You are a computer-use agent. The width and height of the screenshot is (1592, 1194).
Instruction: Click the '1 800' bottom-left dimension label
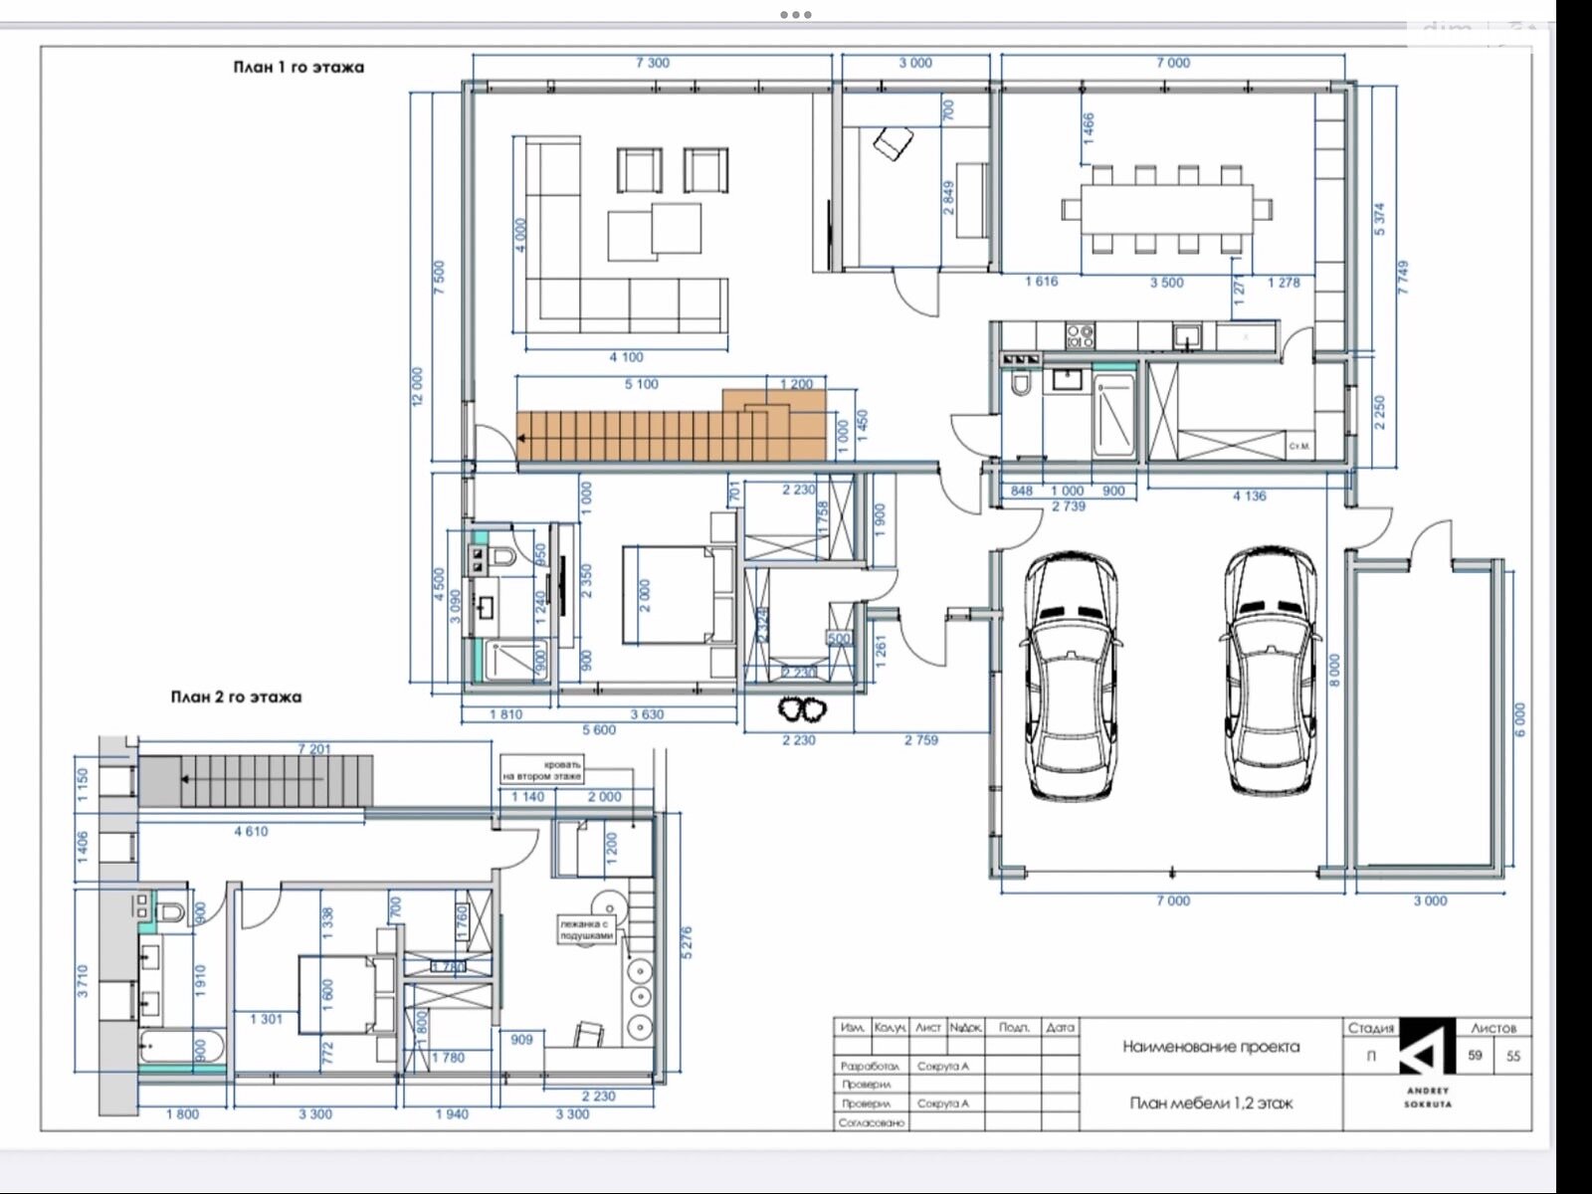181,1114
